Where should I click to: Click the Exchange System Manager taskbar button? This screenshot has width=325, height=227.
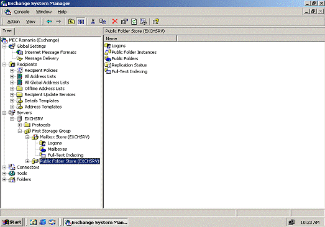click(96, 223)
